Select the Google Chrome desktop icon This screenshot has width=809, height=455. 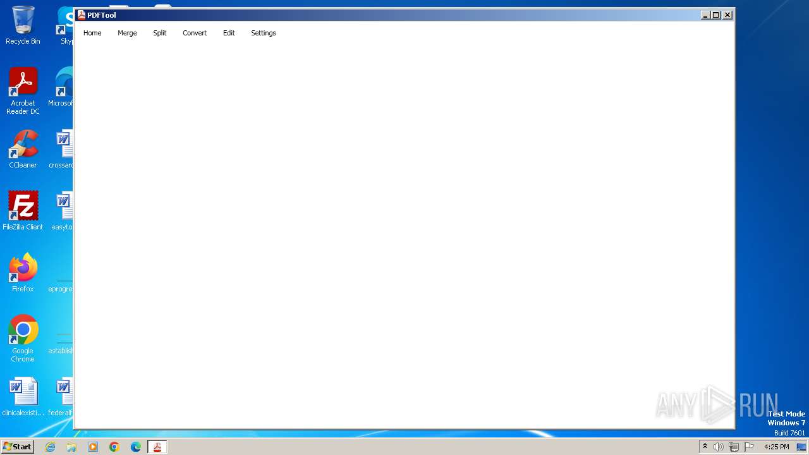(23, 338)
